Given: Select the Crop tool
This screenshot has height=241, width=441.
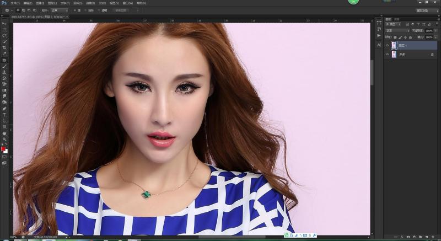Looking at the screenshot, I should pos(4,47).
